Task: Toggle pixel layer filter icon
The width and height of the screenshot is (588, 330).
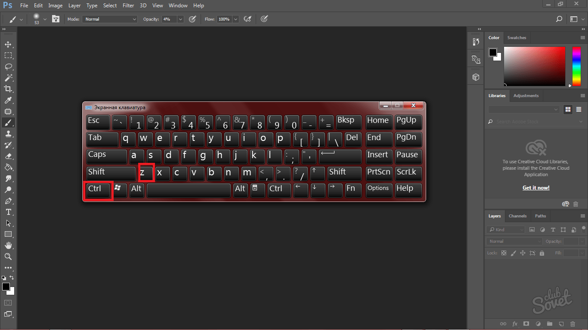Action: click(532, 229)
